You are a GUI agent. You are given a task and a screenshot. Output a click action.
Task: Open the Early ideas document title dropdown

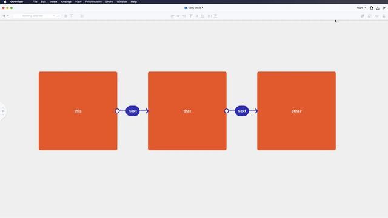194,8
